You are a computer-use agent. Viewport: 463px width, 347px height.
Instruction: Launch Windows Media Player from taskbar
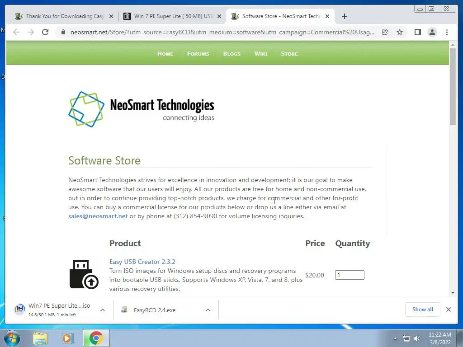(x=68, y=338)
